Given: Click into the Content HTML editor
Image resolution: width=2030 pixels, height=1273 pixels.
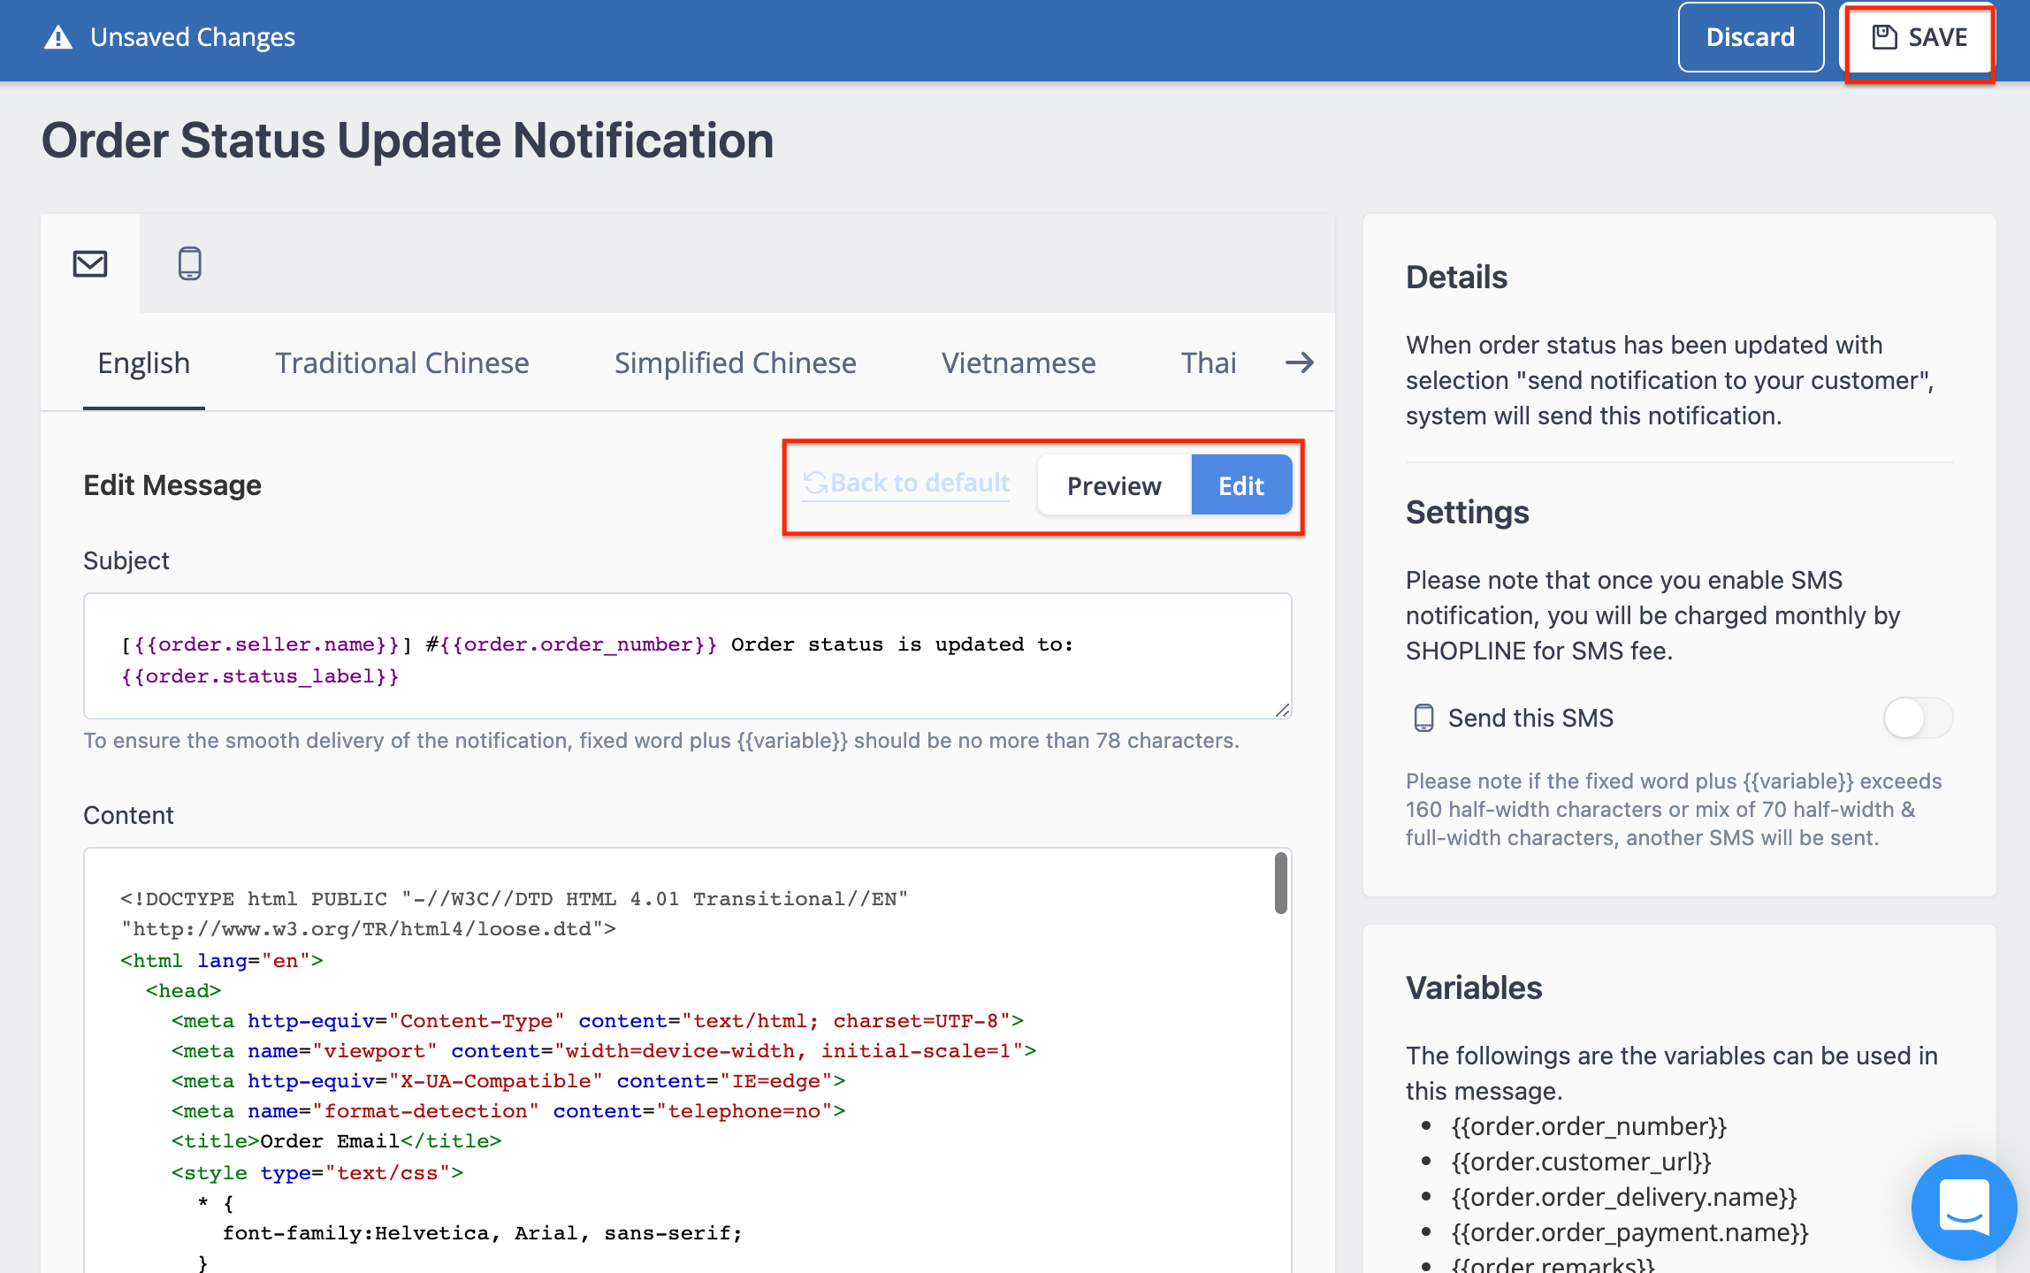Looking at the screenshot, I should pyautogui.click(x=687, y=1061).
